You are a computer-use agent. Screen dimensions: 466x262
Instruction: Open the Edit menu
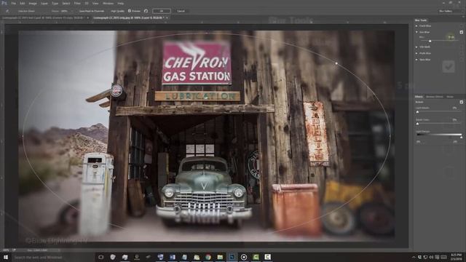click(23, 3)
